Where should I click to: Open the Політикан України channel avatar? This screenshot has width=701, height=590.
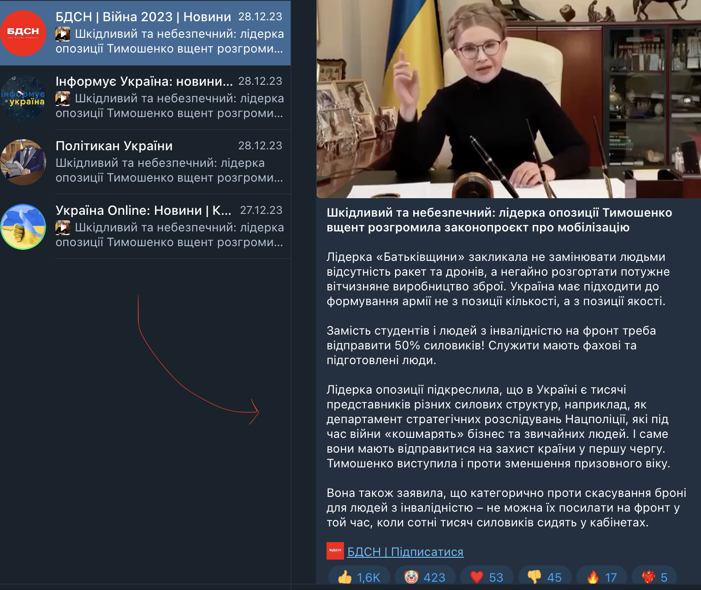23,162
